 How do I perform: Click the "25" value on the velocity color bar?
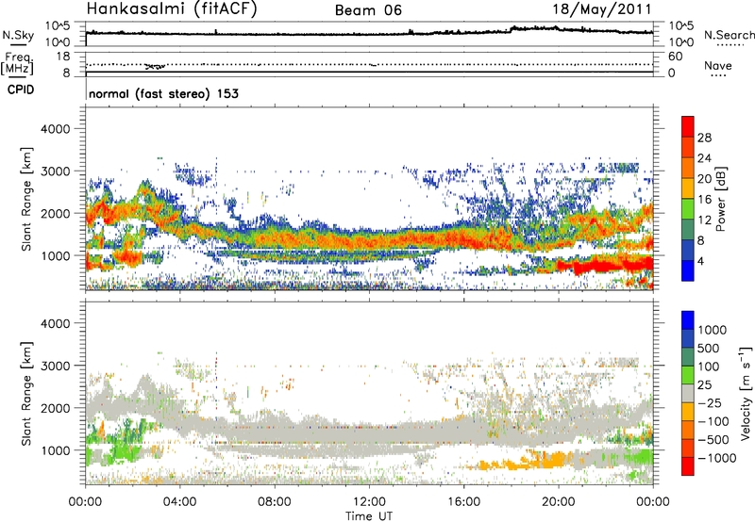tap(705, 385)
